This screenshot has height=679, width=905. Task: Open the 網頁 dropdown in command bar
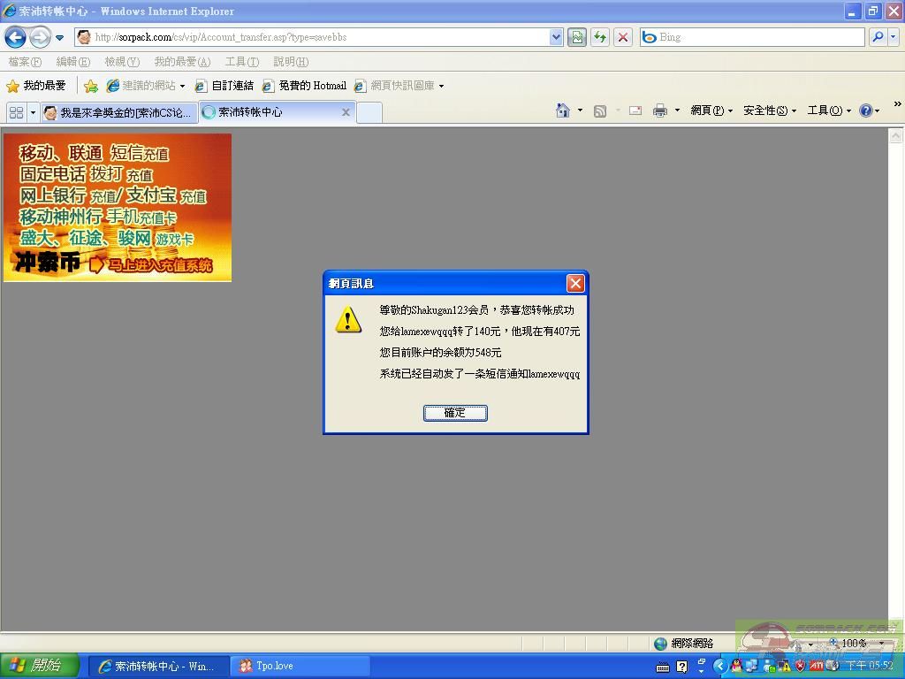[711, 111]
